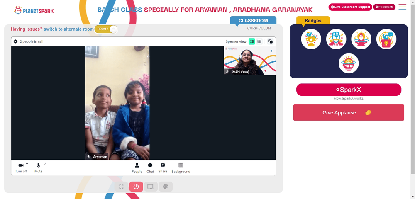Select Aryaman's main video feed
415x199 pixels.
point(117,102)
